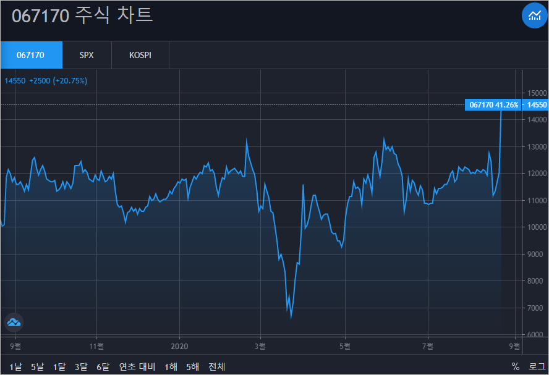Click the 11월 label on the time axis
Image resolution: width=549 pixels, height=375 pixels.
[x=96, y=347]
